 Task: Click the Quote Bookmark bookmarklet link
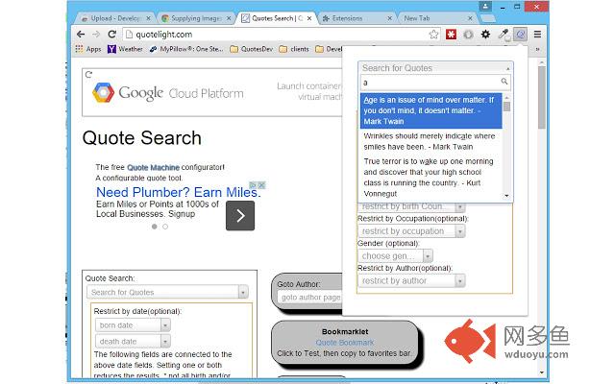coord(345,343)
